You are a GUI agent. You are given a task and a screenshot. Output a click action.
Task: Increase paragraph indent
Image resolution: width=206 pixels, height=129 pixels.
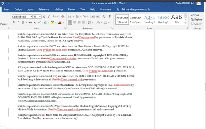pyautogui.click(x=98, y=16)
